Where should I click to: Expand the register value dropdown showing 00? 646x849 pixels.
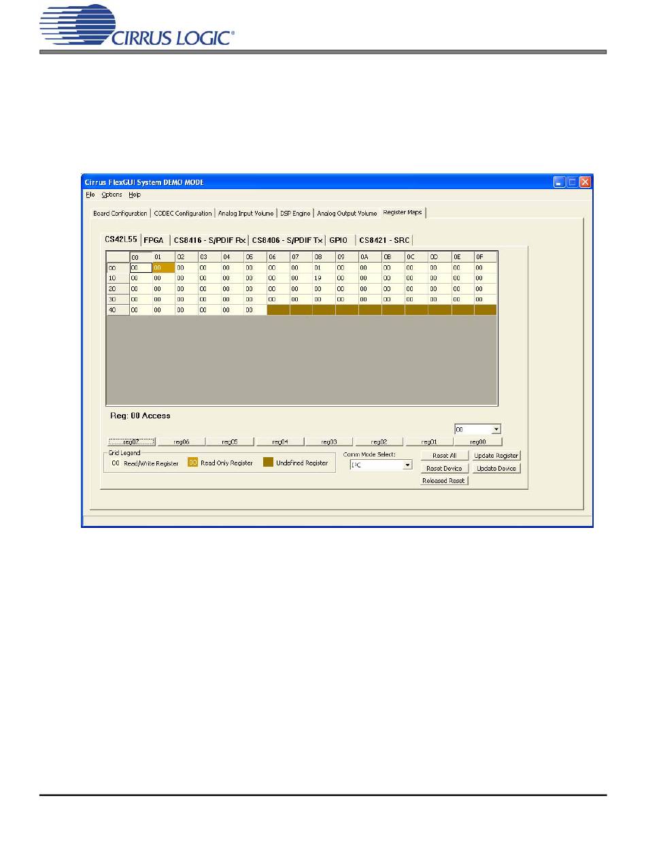tap(496, 429)
